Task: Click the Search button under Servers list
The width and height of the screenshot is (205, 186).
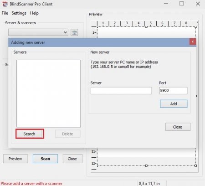Action: tap(30, 134)
